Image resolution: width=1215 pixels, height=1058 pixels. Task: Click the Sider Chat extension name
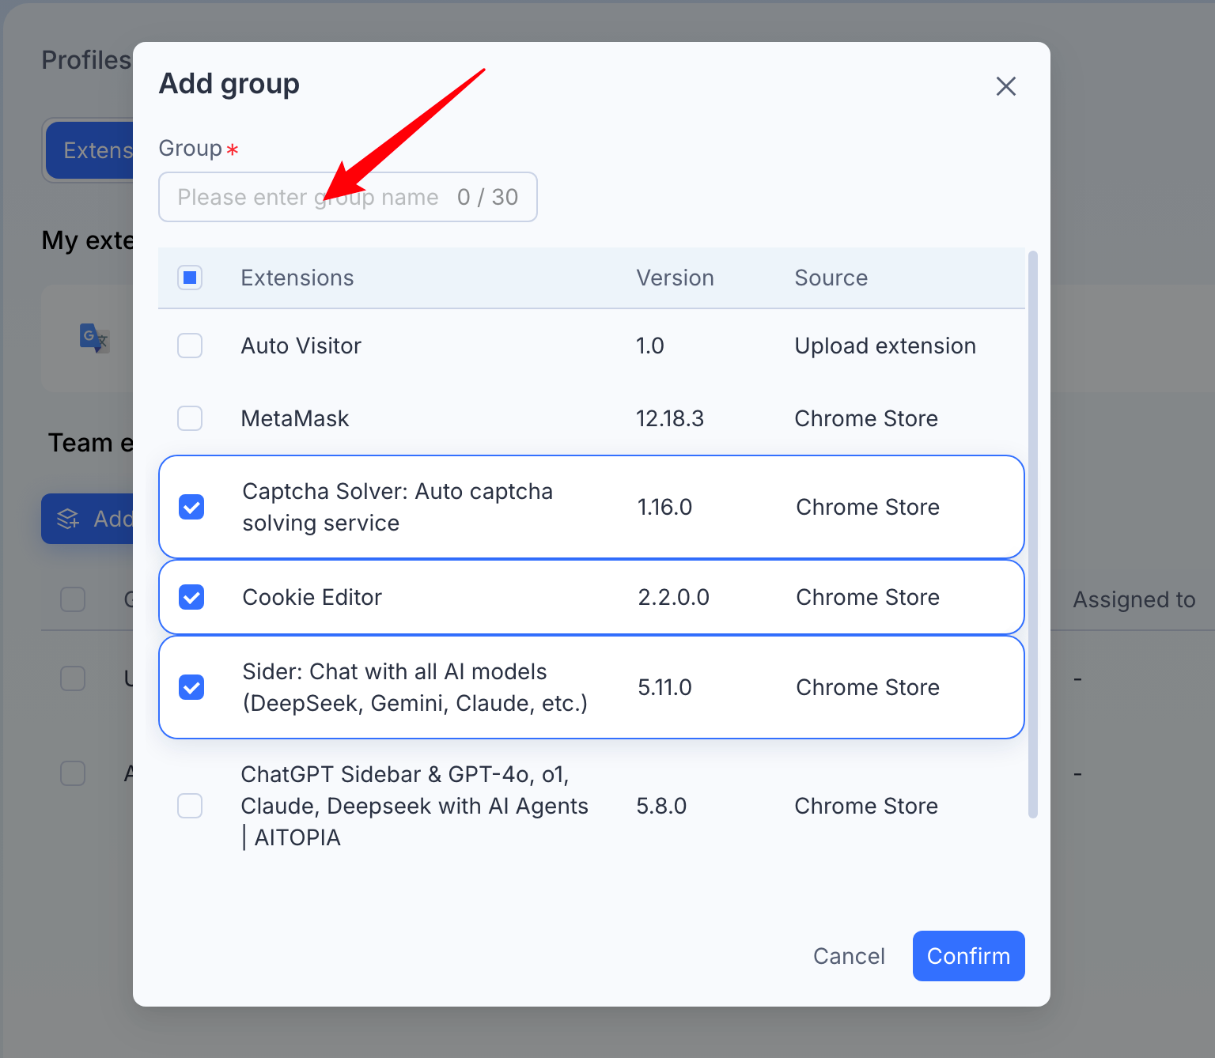(x=414, y=687)
